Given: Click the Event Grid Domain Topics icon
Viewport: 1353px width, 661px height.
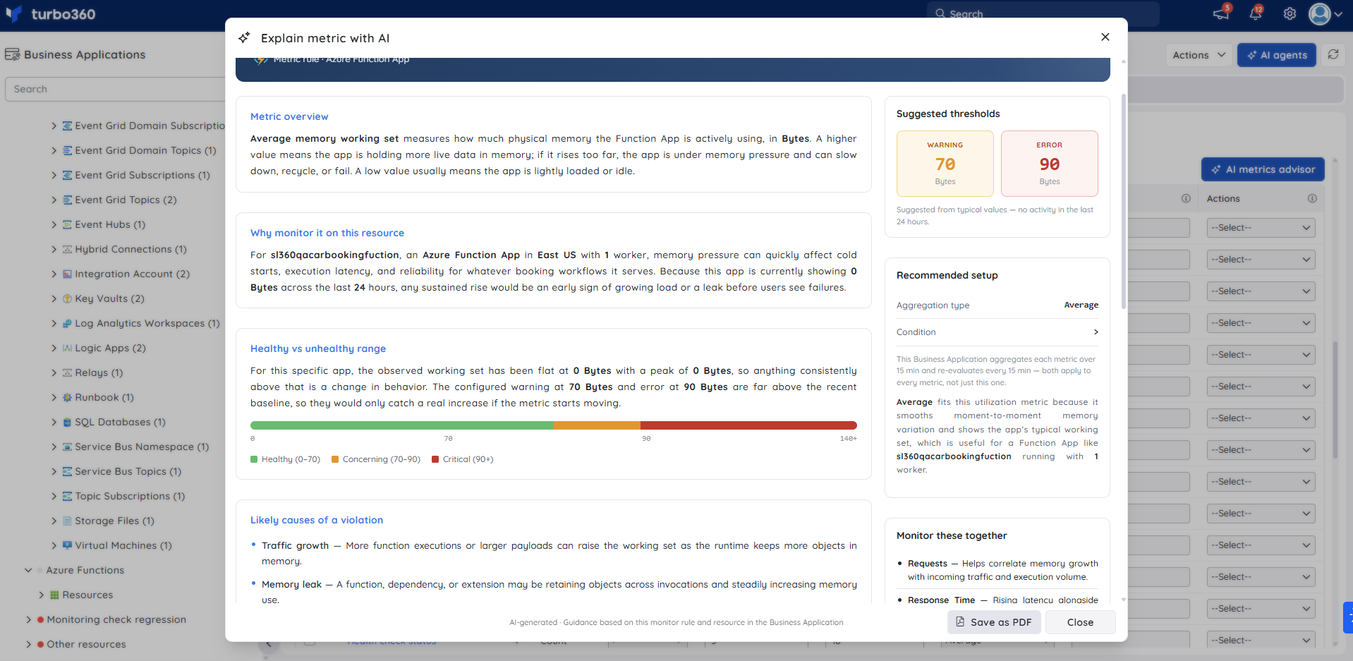Looking at the screenshot, I should (x=68, y=150).
